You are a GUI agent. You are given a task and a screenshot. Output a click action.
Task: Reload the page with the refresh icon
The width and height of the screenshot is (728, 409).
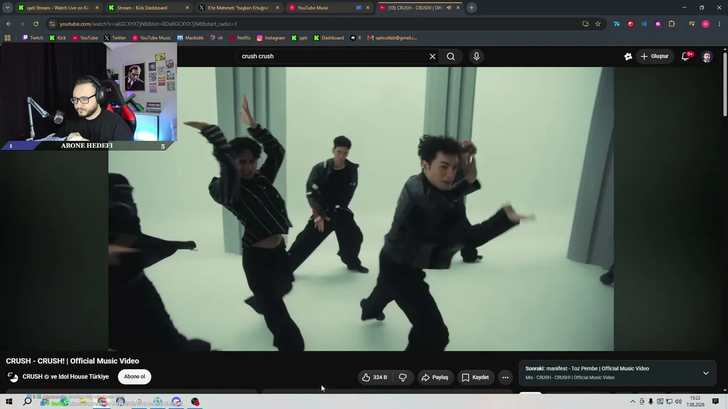click(36, 24)
